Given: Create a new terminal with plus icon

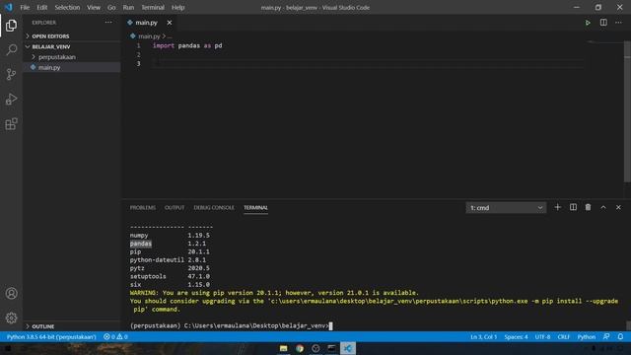Looking at the screenshot, I should 557,207.
